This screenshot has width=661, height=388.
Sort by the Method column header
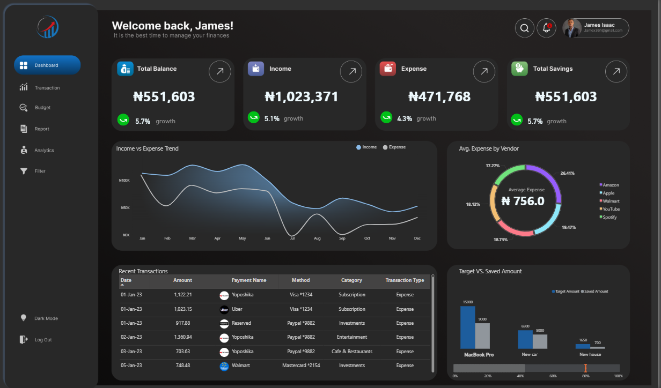coord(300,280)
